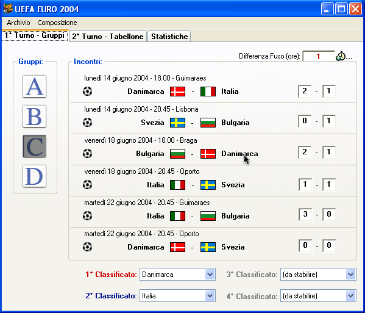Click 'lunedì 14 giugno 2004 - 20.45 - Lisbona' text
The width and height of the screenshot is (365, 313).
pos(141,109)
